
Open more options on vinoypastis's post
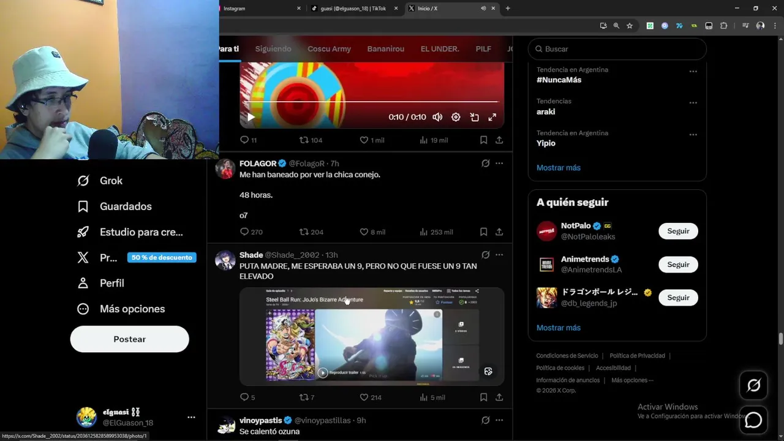tap(499, 420)
